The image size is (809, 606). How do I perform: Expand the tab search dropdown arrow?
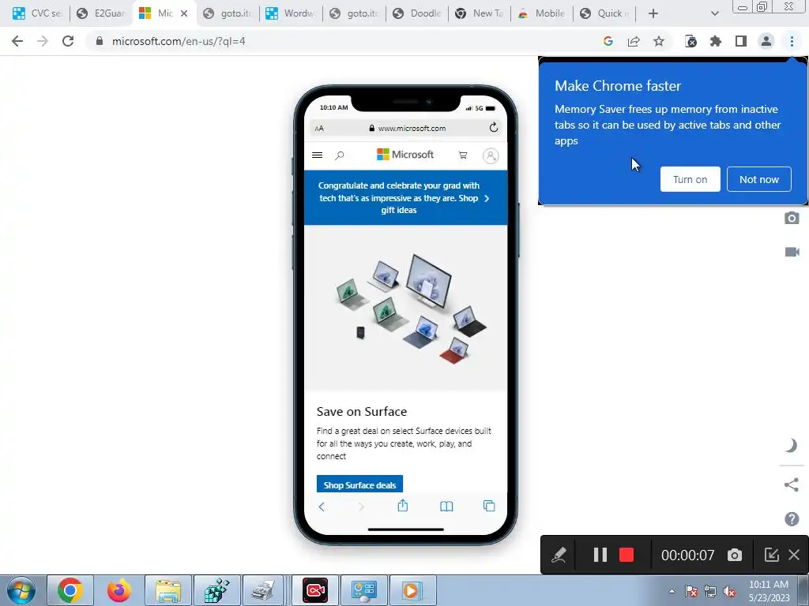coord(714,13)
